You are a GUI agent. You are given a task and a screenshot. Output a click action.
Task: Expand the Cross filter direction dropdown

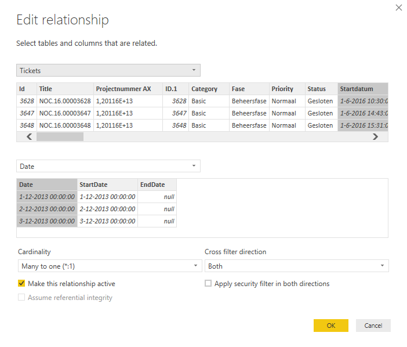[x=297, y=266]
